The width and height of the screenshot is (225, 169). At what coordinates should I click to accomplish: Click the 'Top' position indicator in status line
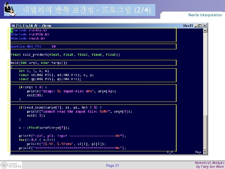(x=198, y=152)
